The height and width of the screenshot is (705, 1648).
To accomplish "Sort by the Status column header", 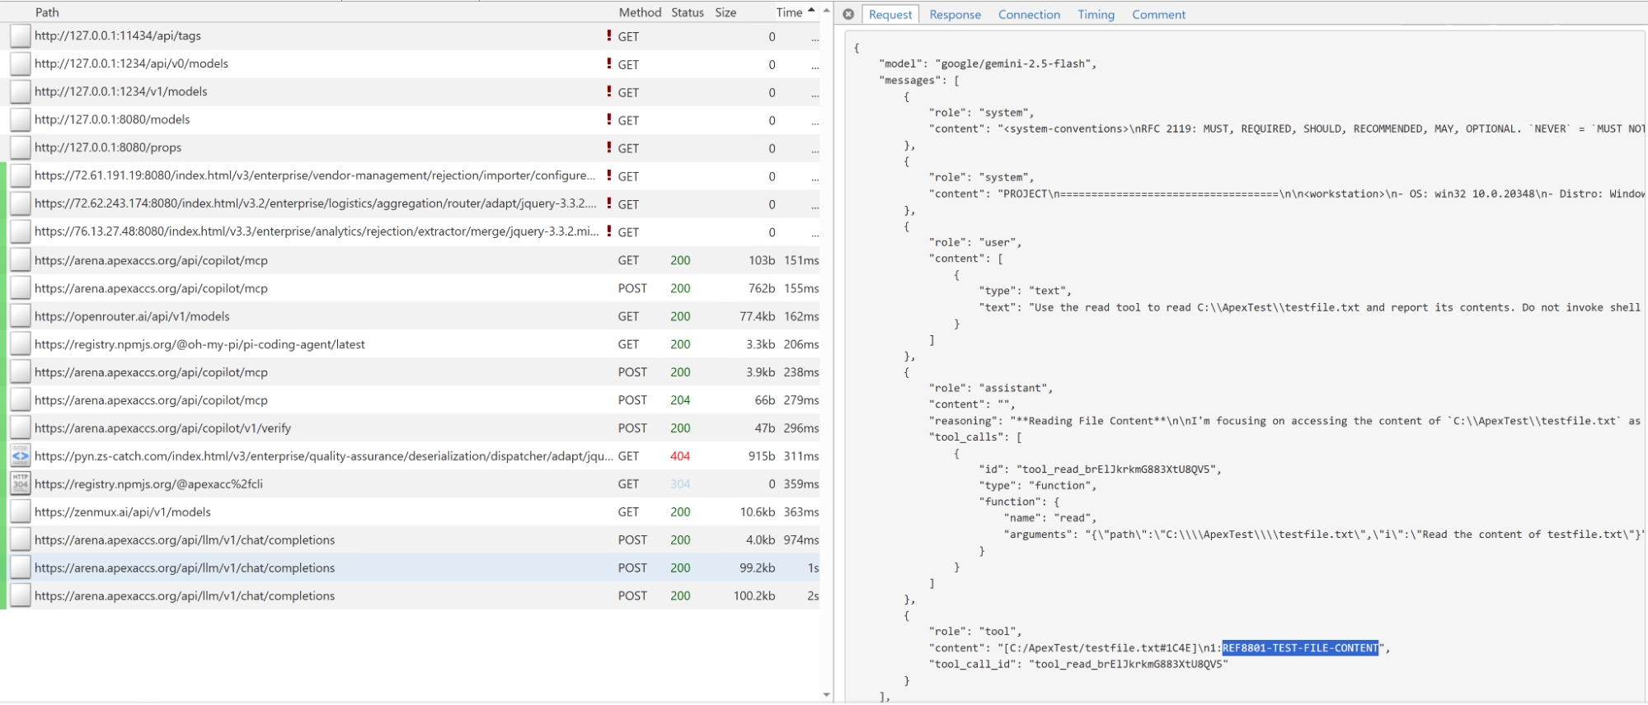I will pyautogui.click(x=688, y=12).
